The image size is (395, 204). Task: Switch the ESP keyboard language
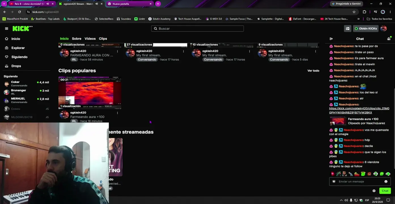pyautogui.click(x=367, y=200)
